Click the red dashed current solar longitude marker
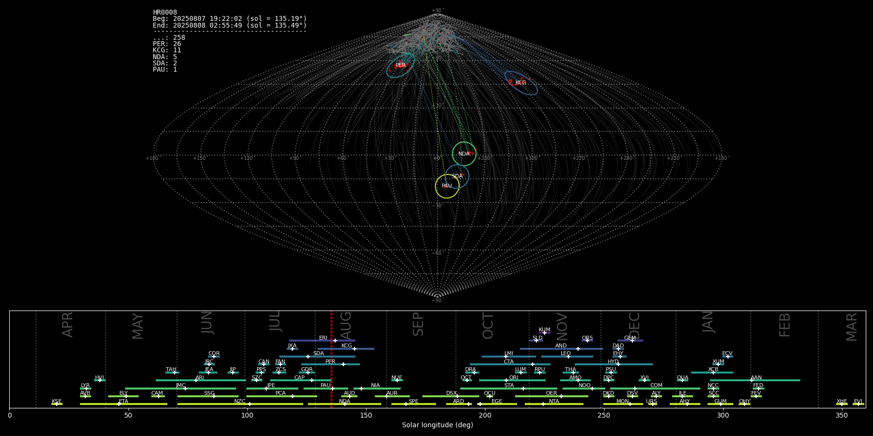 pyautogui.click(x=331, y=359)
